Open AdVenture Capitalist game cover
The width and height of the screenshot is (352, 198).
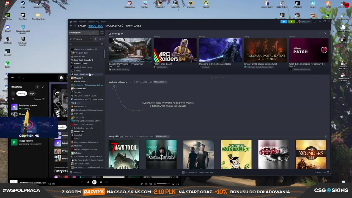[236, 154]
